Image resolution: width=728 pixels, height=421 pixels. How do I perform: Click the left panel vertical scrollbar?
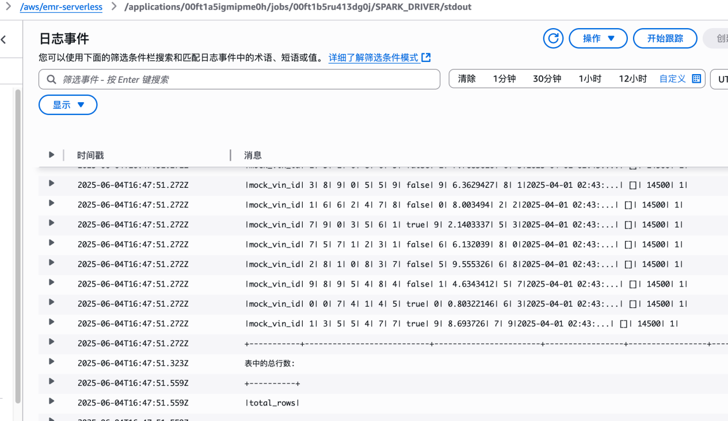[x=18, y=246]
